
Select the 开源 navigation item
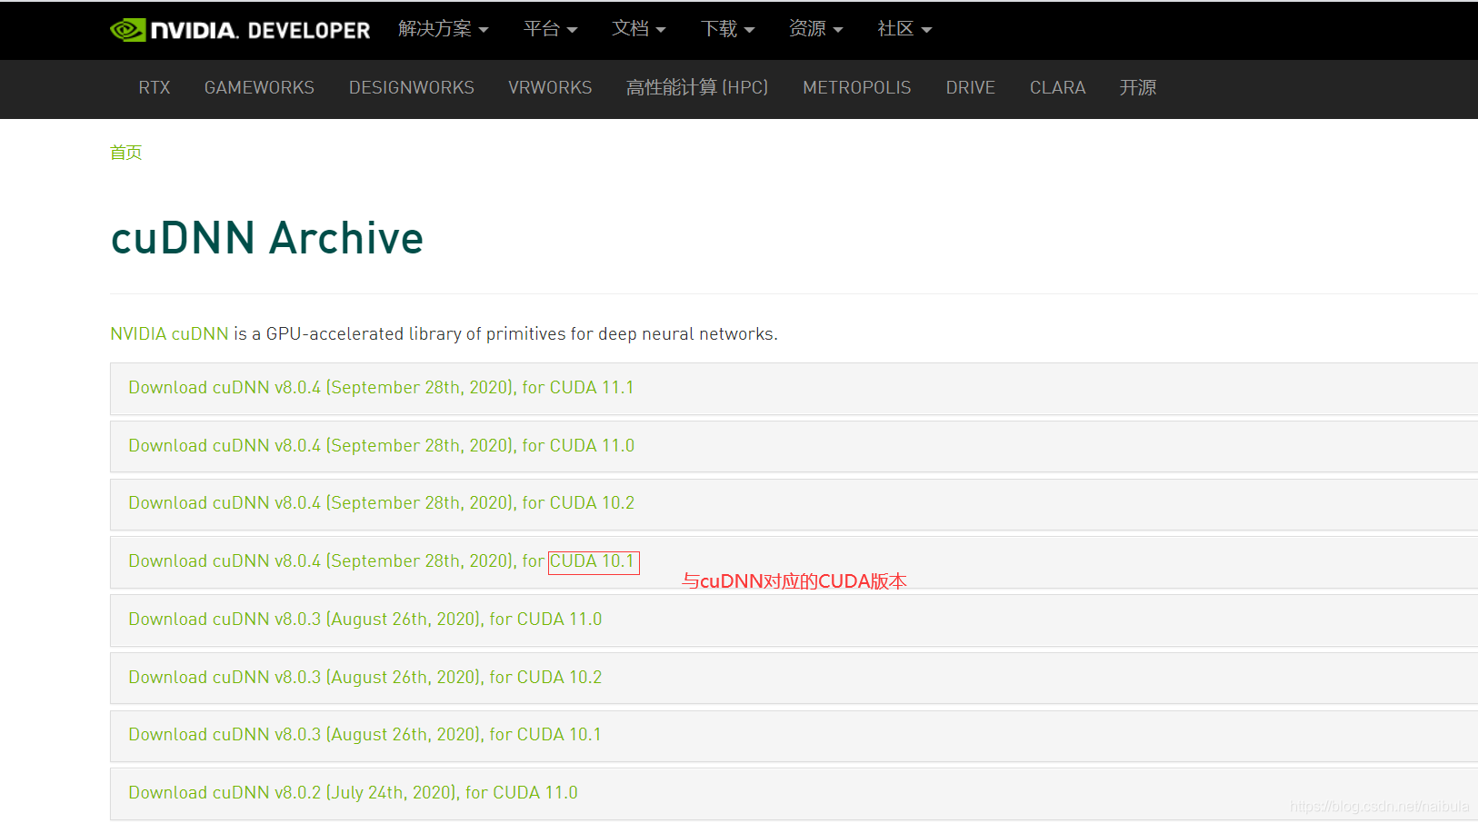1138,88
